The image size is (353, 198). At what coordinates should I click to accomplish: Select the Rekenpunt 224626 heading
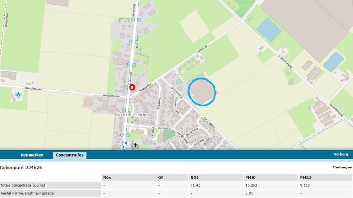coord(21,168)
